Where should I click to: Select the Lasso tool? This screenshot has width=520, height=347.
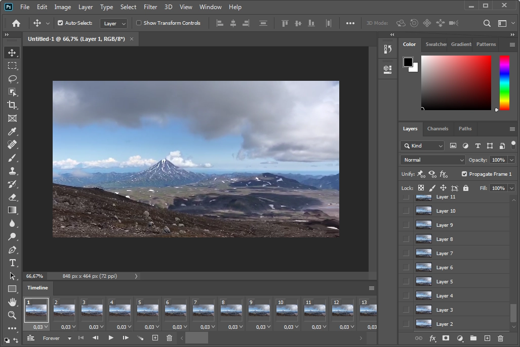pyautogui.click(x=12, y=78)
